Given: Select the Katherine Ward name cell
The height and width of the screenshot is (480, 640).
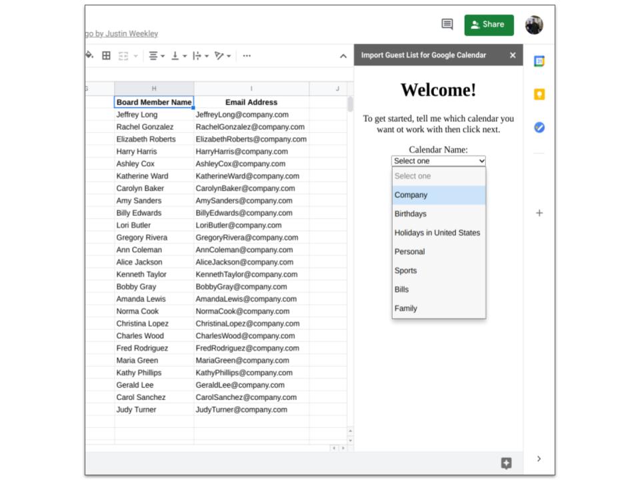Looking at the screenshot, I should tap(154, 176).
